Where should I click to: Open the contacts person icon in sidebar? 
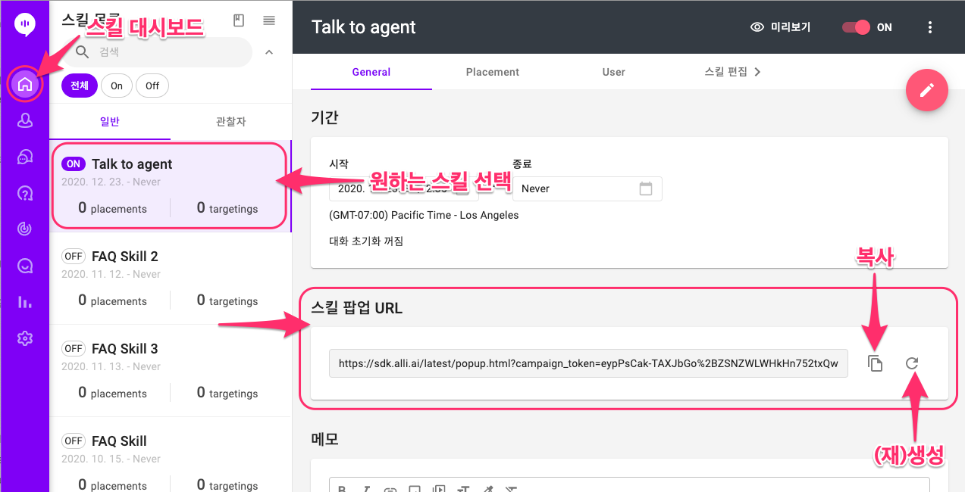[x=25, y=120]
